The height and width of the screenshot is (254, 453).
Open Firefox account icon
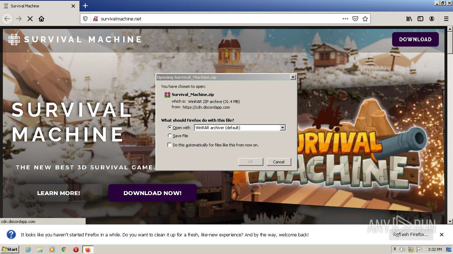click(432, 19)
